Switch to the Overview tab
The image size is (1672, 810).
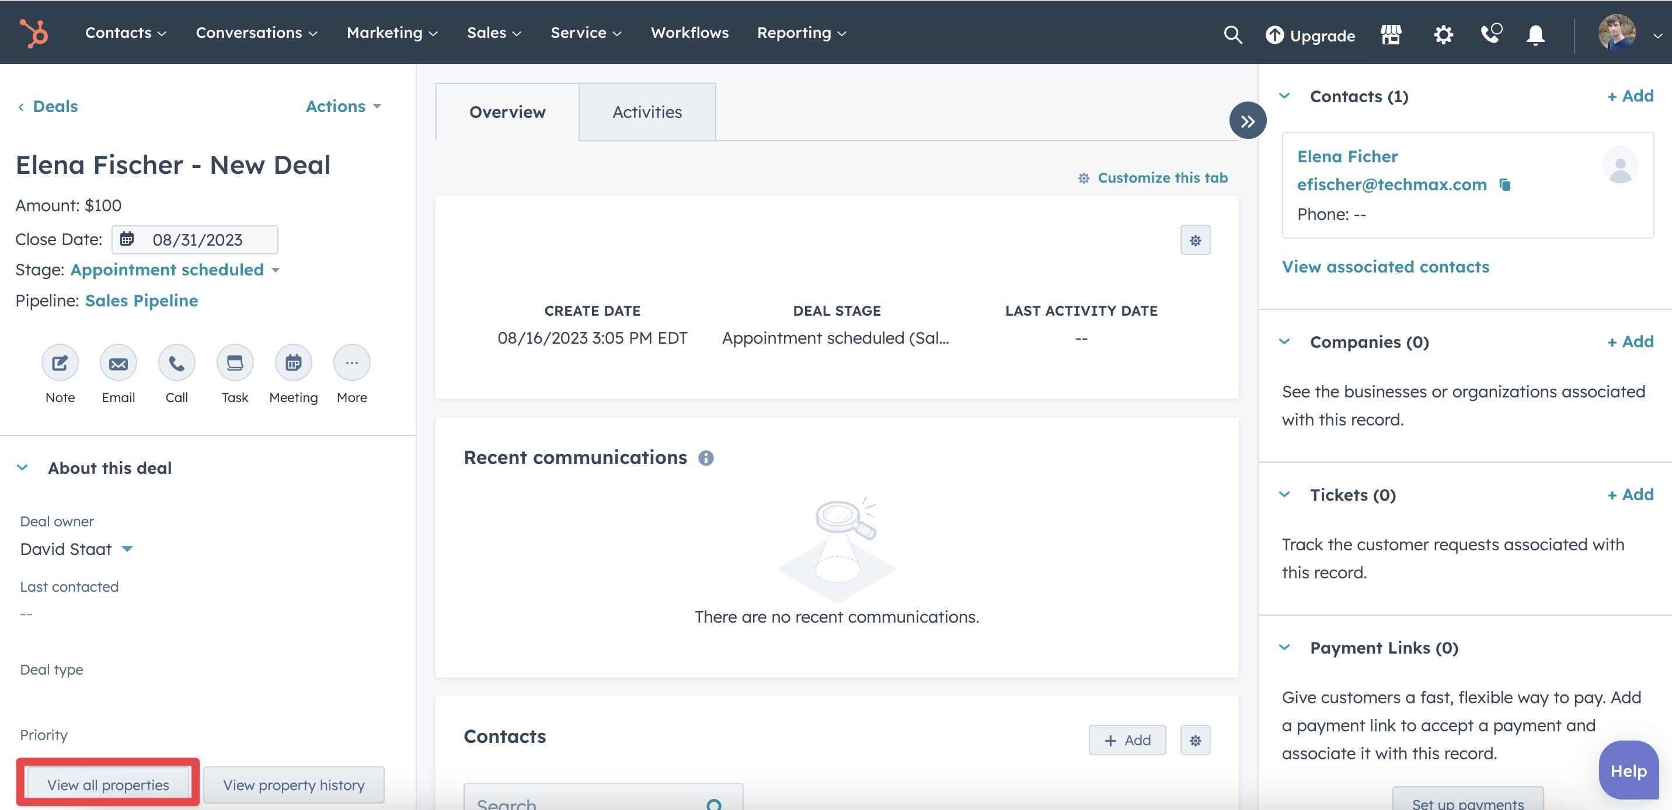(x=507, y=112)
